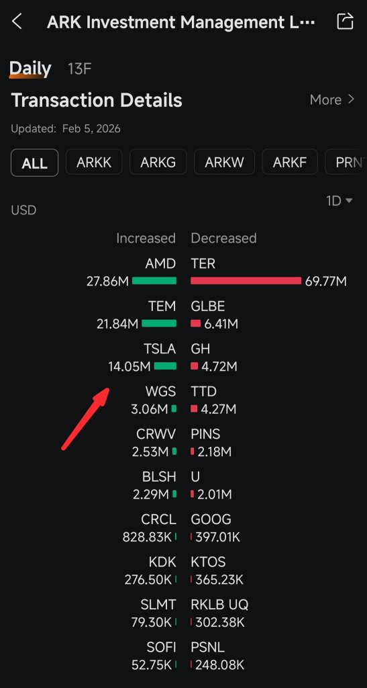
Task: Tap the share icon in header
Action: coord(345,21)
